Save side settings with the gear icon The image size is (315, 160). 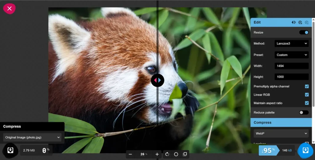(300, 22)
